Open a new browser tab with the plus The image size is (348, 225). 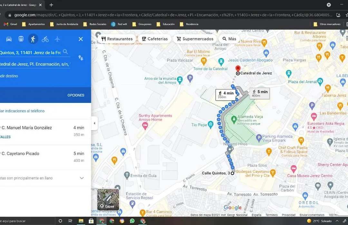(51, 5)
